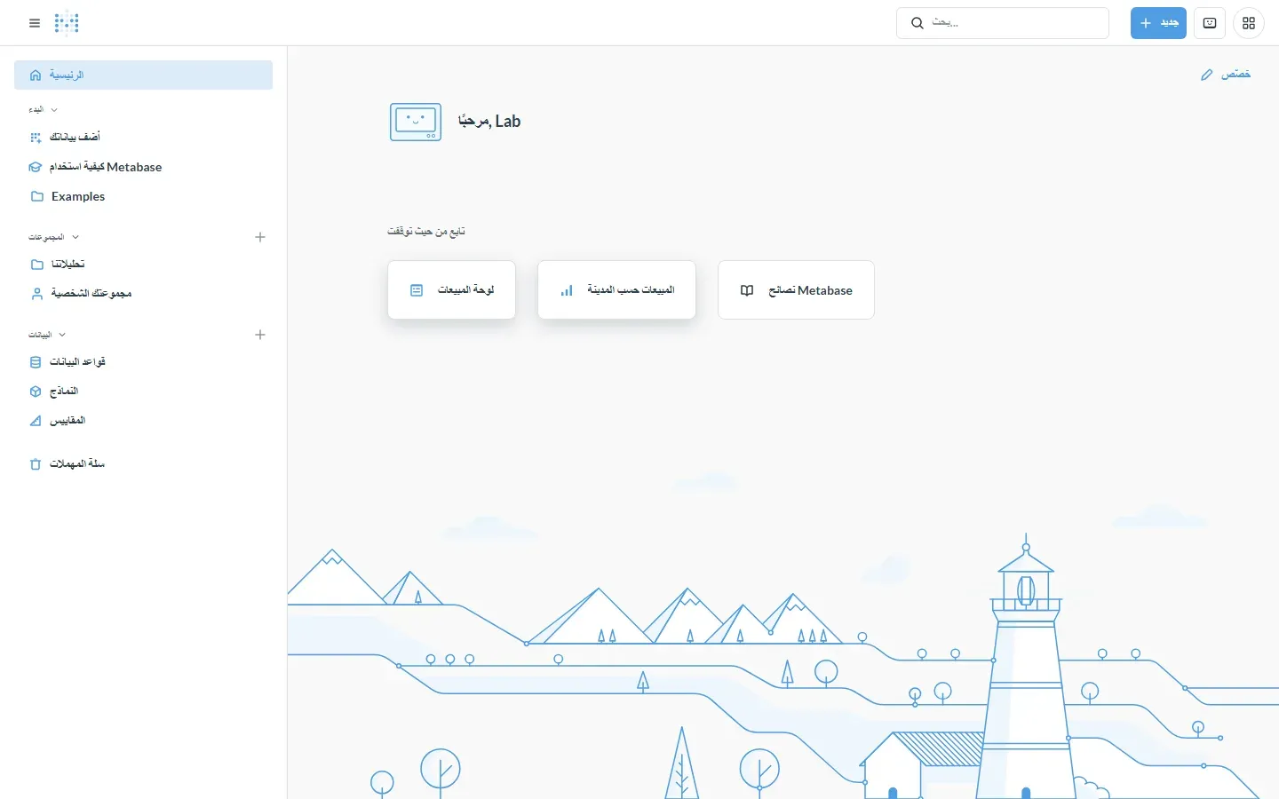Collapse the البدء section chevron
Viewport: 1279px width, 799px height.
[x=54, y=110]
